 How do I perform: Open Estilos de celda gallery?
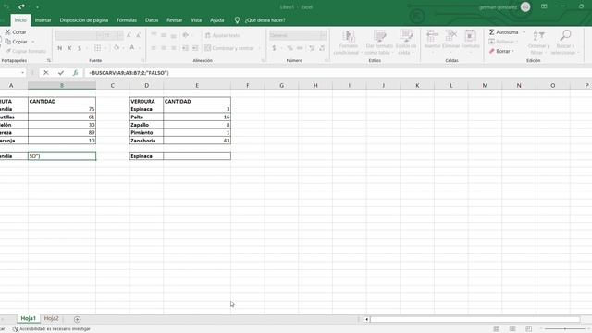point(406,43)
